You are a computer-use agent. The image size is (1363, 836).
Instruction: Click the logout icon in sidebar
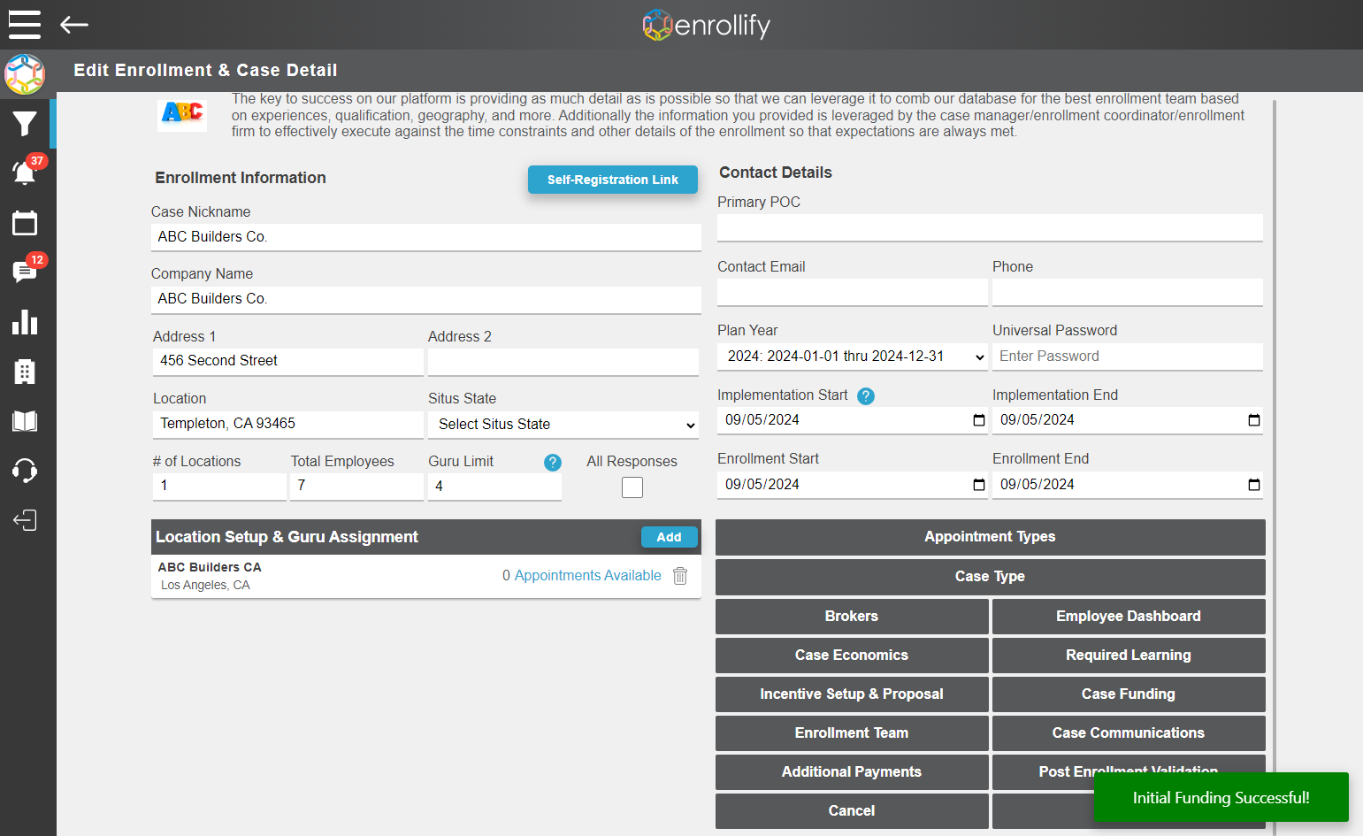(25, 520)
